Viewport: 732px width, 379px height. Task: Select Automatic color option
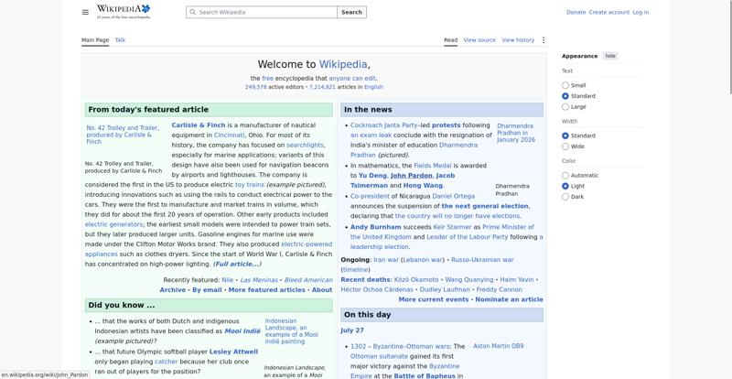[565, 176]
